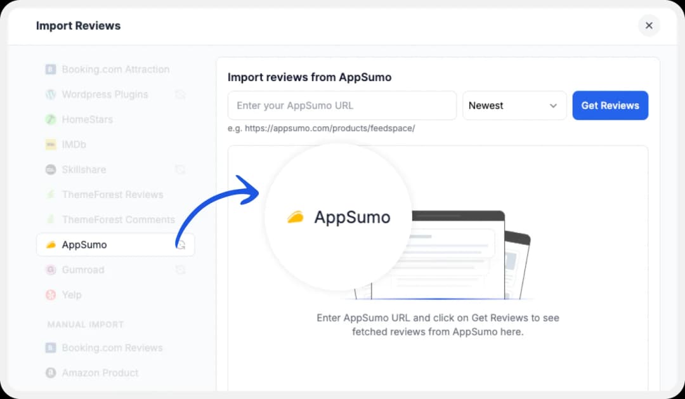Click the Amazon Product icon

coord(51,372)
